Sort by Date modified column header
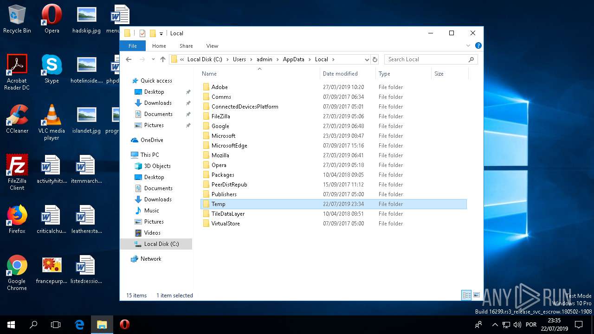 click(348, 73)
